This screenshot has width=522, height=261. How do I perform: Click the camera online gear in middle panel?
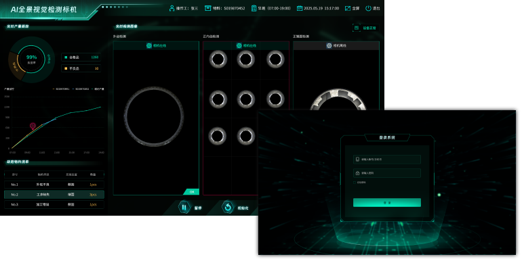[239, 45]
